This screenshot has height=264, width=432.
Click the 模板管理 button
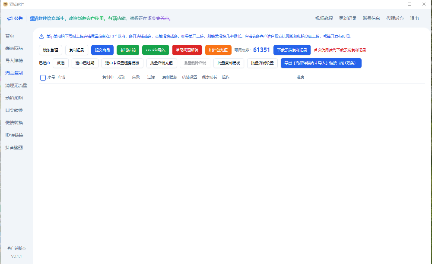click(51, 50)
